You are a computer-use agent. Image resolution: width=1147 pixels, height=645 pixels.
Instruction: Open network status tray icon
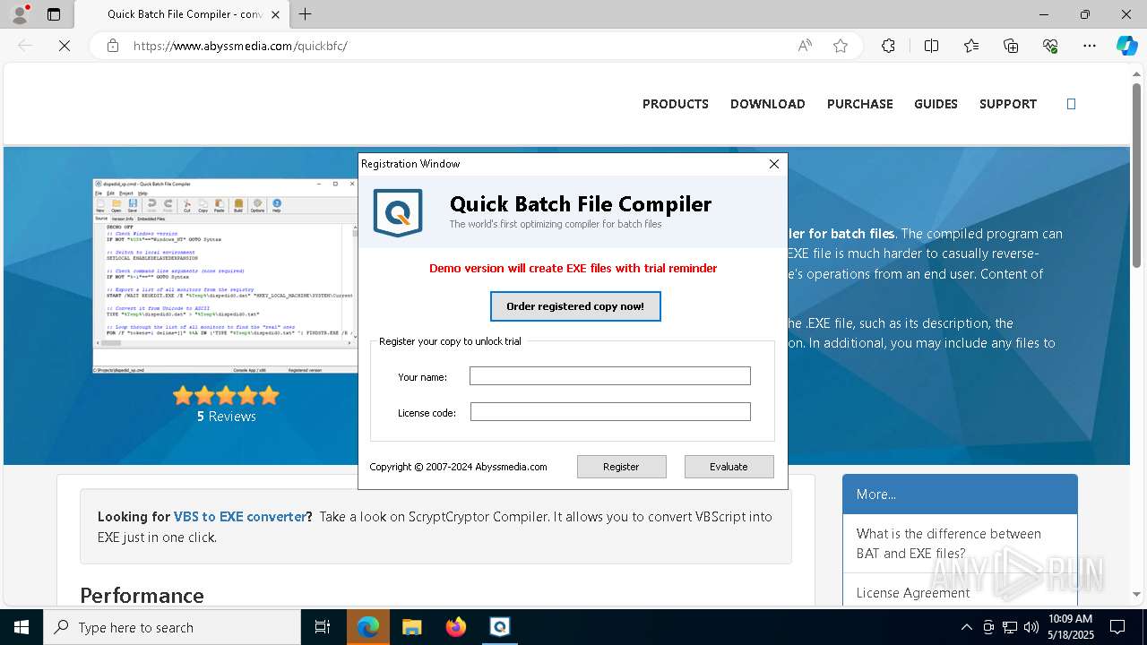pos(1010,627)
